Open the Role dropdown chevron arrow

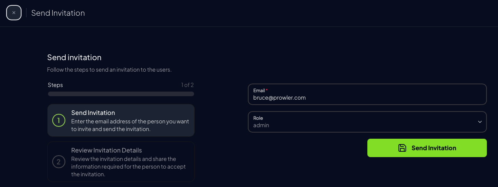pyautogui.click(x=480, y=122)
